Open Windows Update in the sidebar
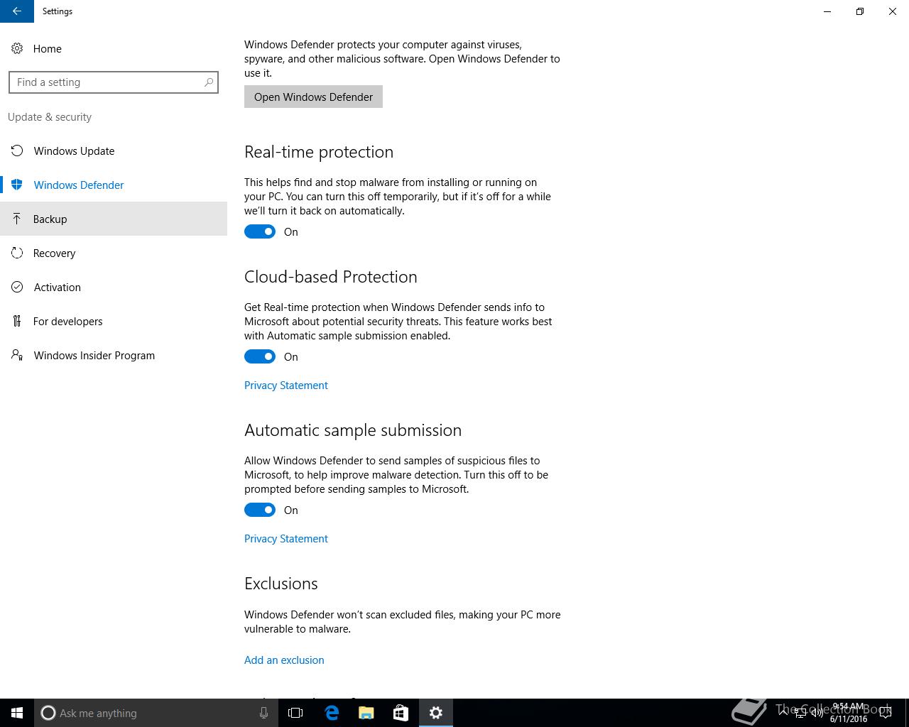 (114, 151)
